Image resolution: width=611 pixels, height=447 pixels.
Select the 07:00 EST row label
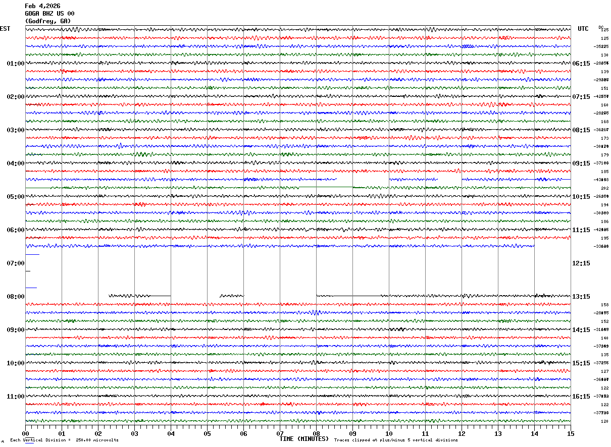point(16,263)
